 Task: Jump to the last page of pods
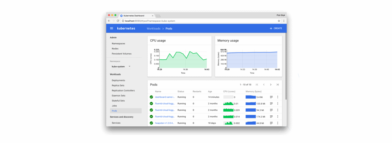[278, 85]
